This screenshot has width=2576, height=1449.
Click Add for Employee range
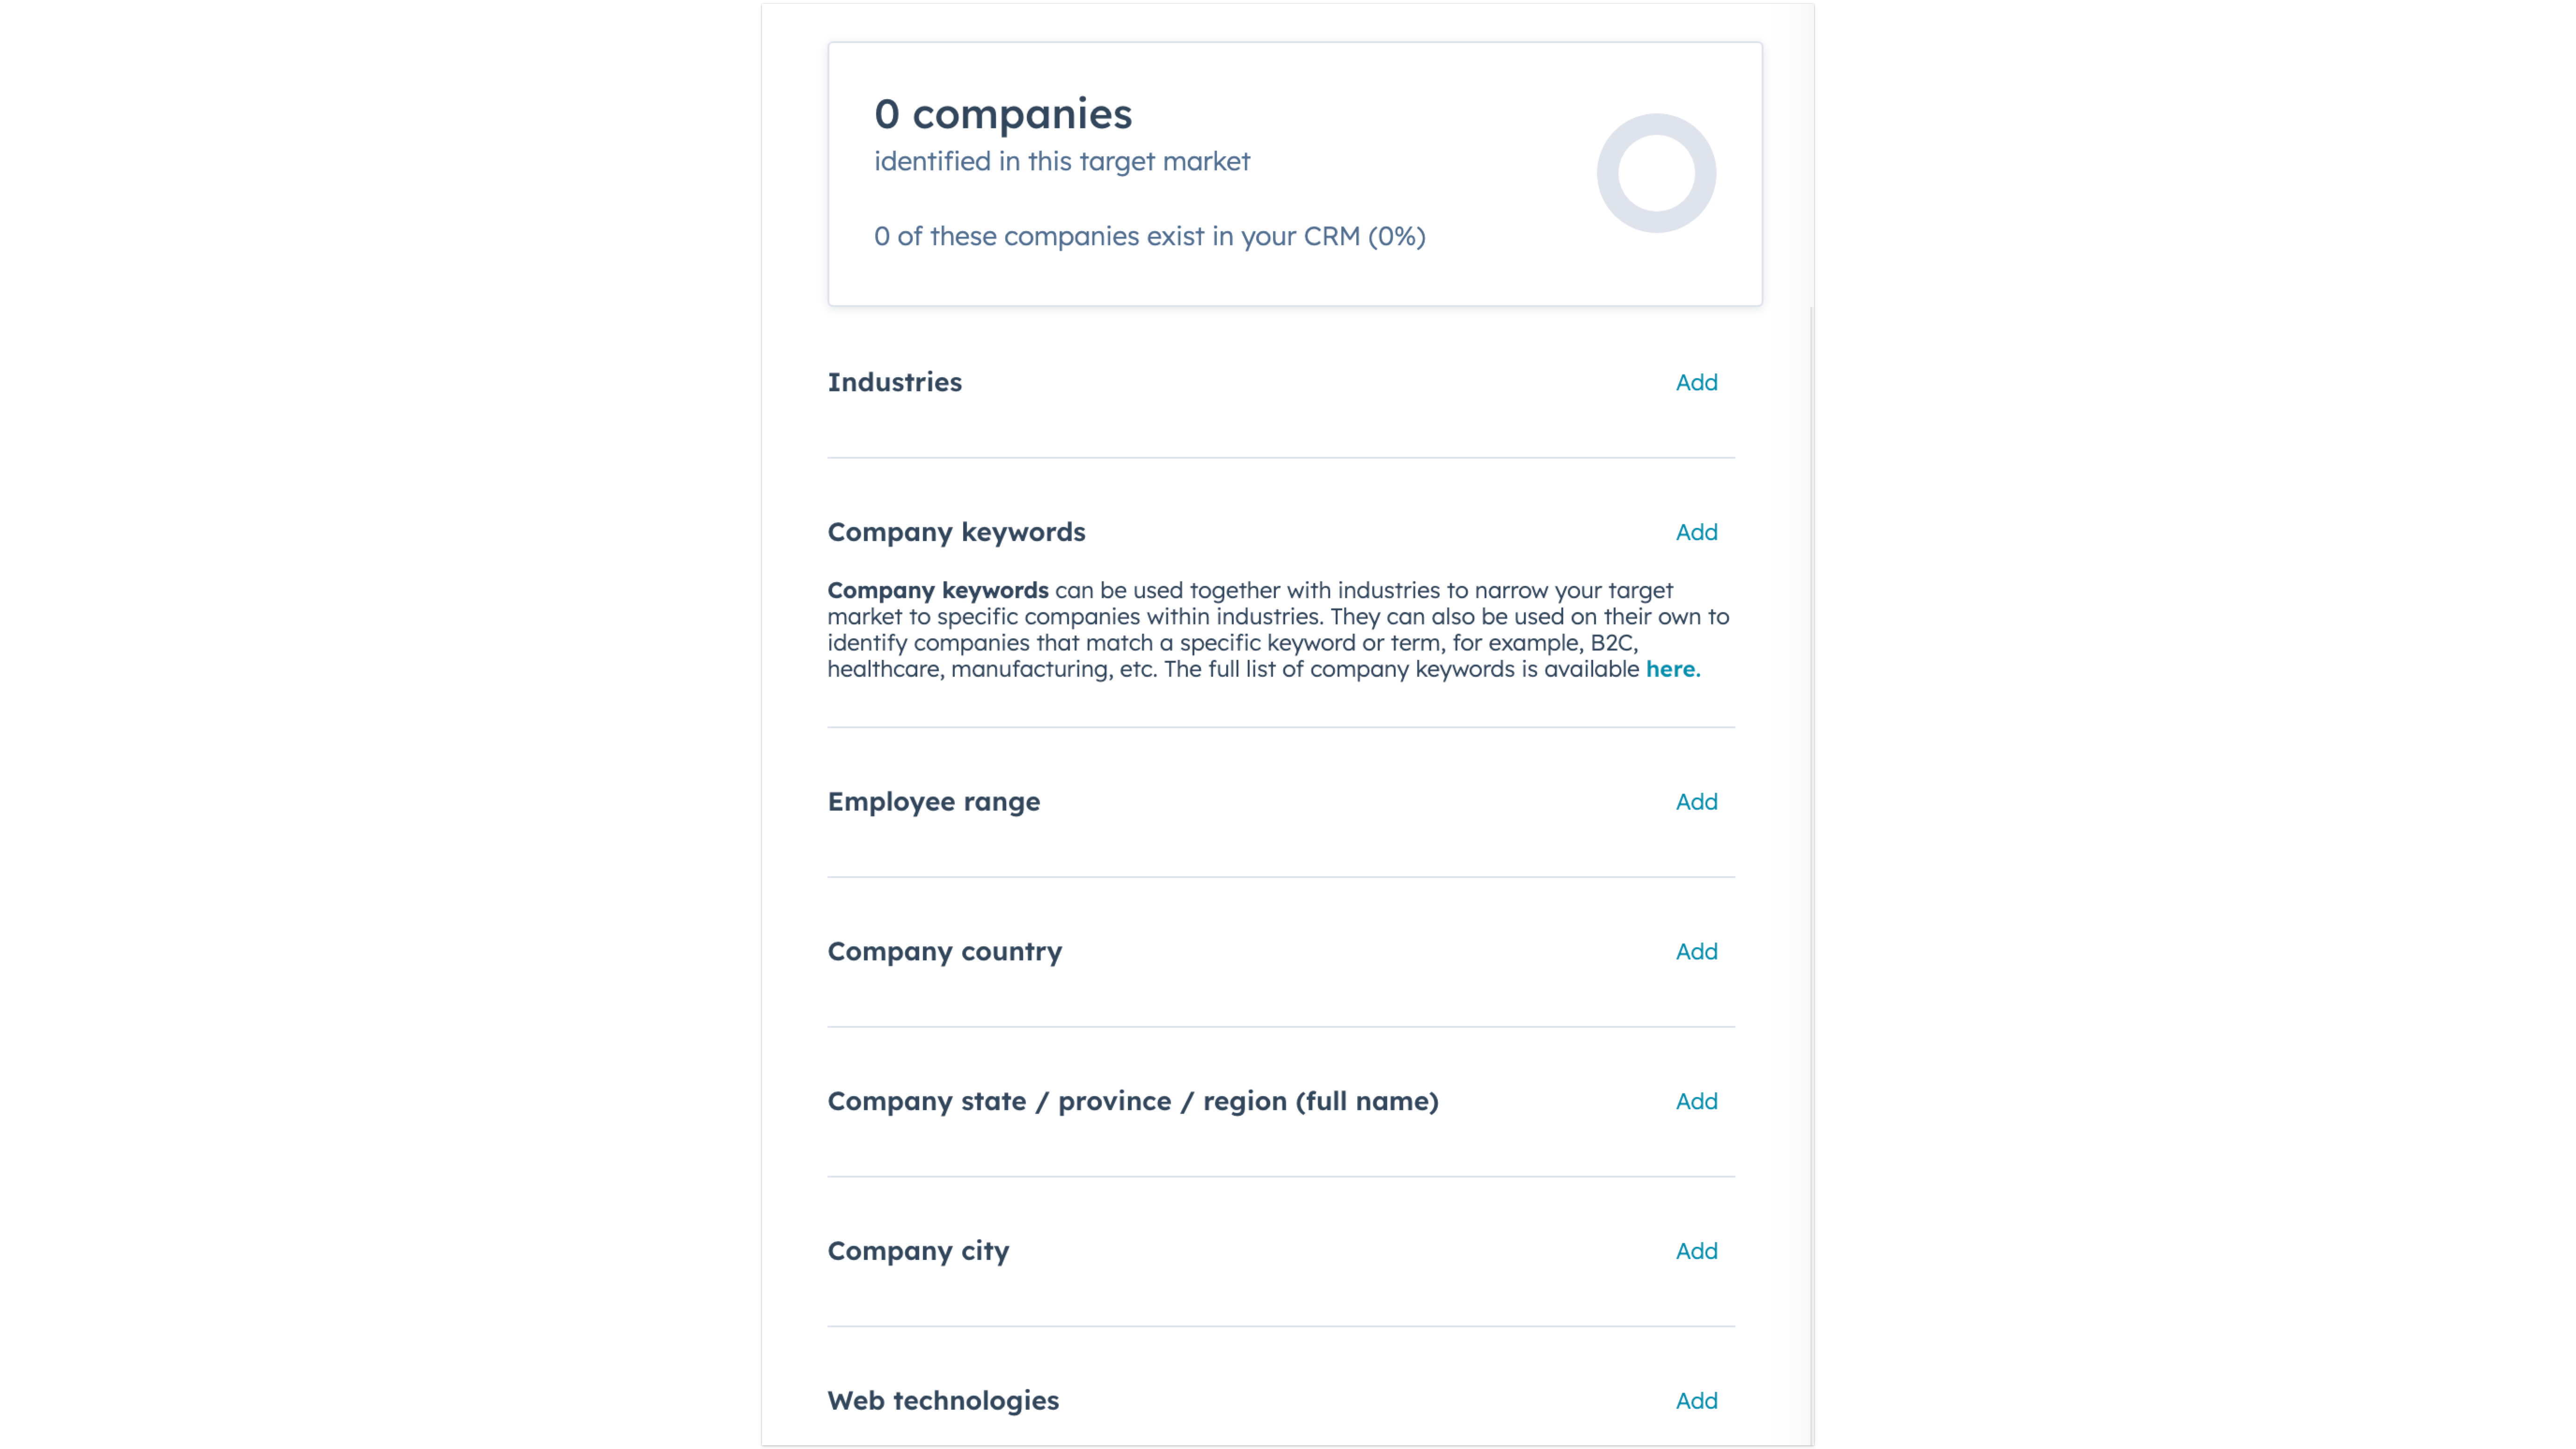point(1696,801)
